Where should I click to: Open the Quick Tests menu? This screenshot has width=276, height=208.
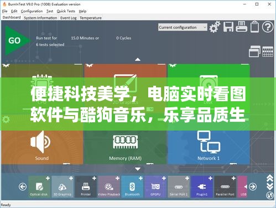(x=66, y=11)
